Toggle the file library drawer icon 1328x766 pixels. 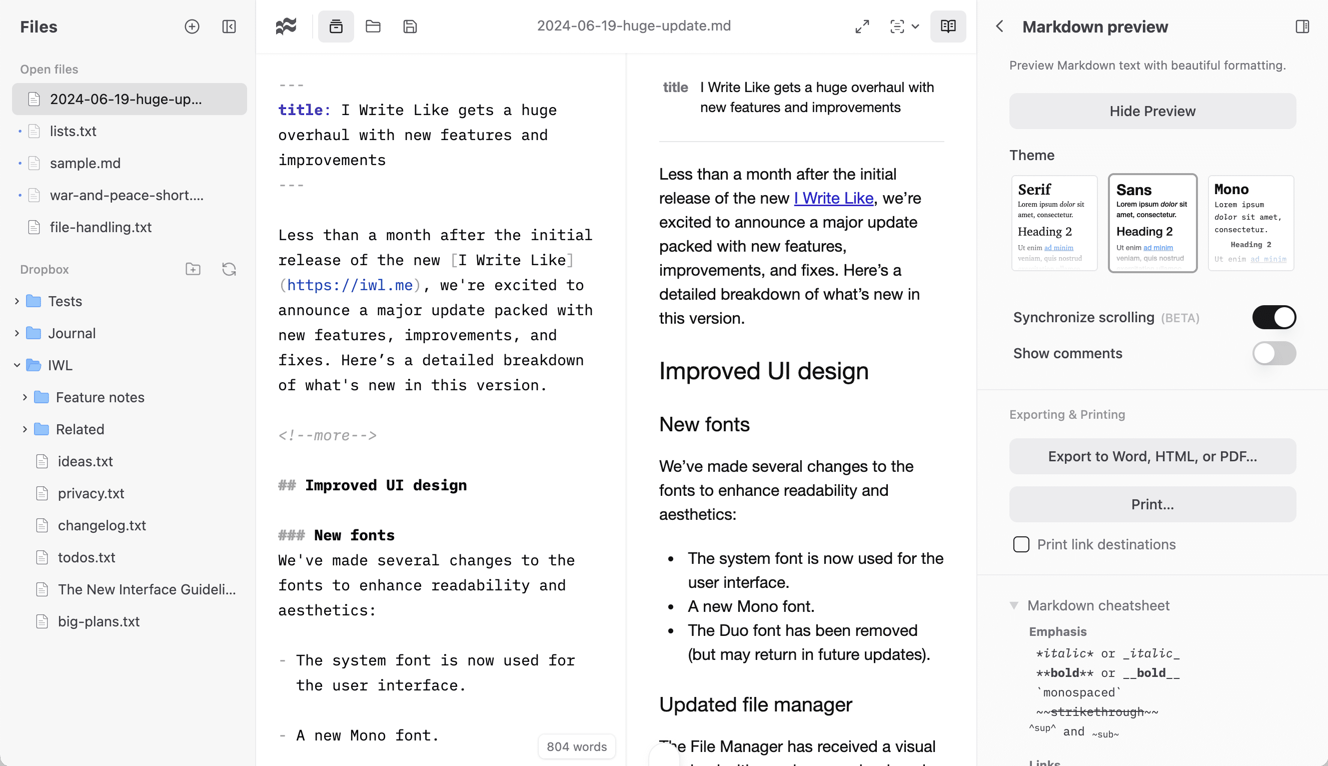click(x=336, y=27)
